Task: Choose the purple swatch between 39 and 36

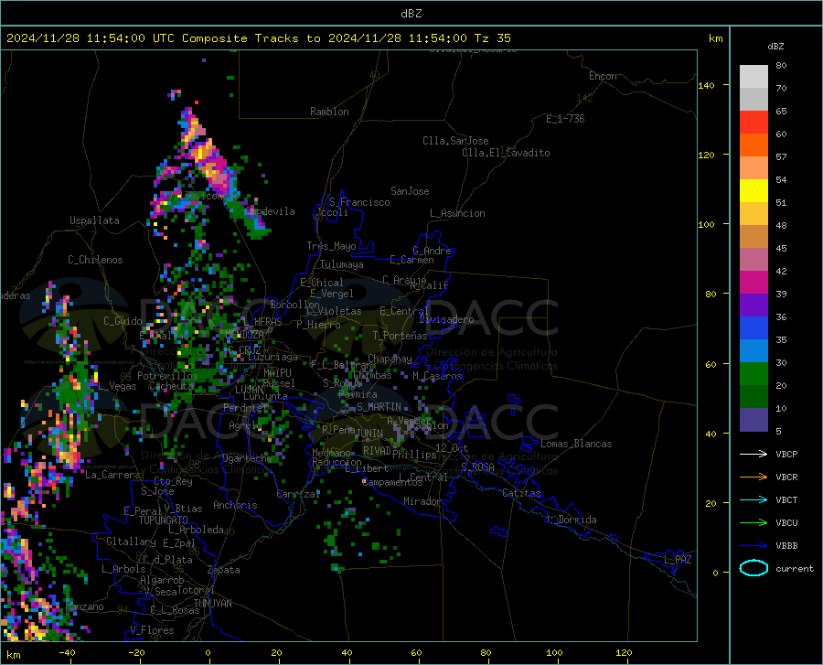Action: point(754,306)
